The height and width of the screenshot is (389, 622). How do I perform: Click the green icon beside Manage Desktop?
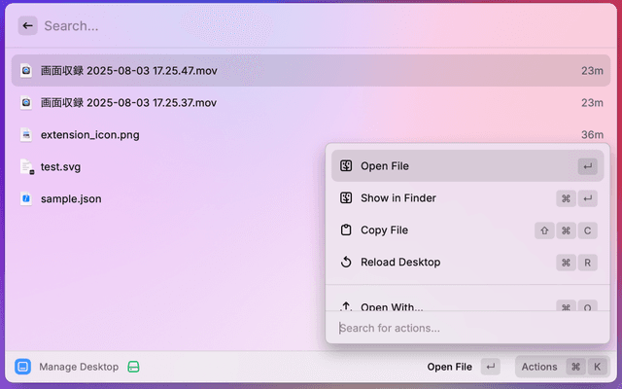click(x=134, y=367)
